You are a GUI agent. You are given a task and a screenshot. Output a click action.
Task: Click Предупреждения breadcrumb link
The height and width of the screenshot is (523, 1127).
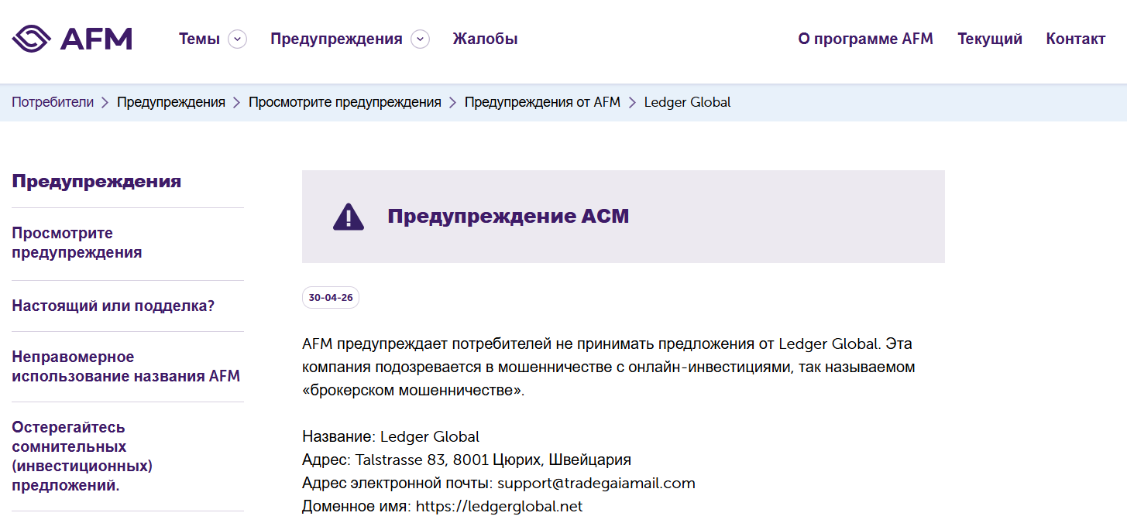point(171,102)
